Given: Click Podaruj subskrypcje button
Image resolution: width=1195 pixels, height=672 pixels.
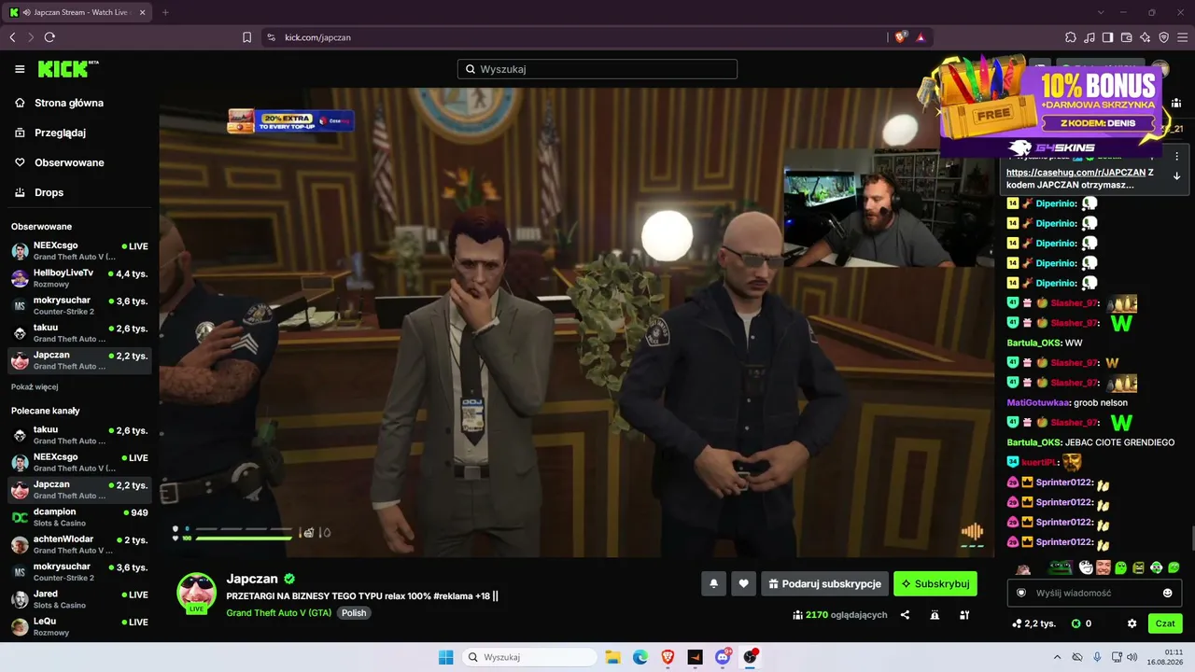Looking at the screenshot, I should point(824,583).
